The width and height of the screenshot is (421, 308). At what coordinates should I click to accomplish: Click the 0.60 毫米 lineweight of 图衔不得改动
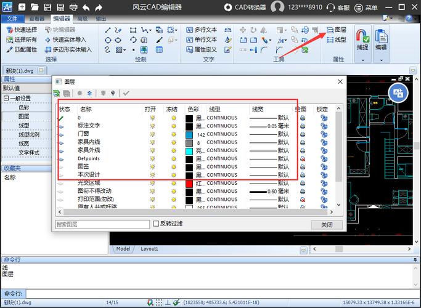[x=269, y=192]
